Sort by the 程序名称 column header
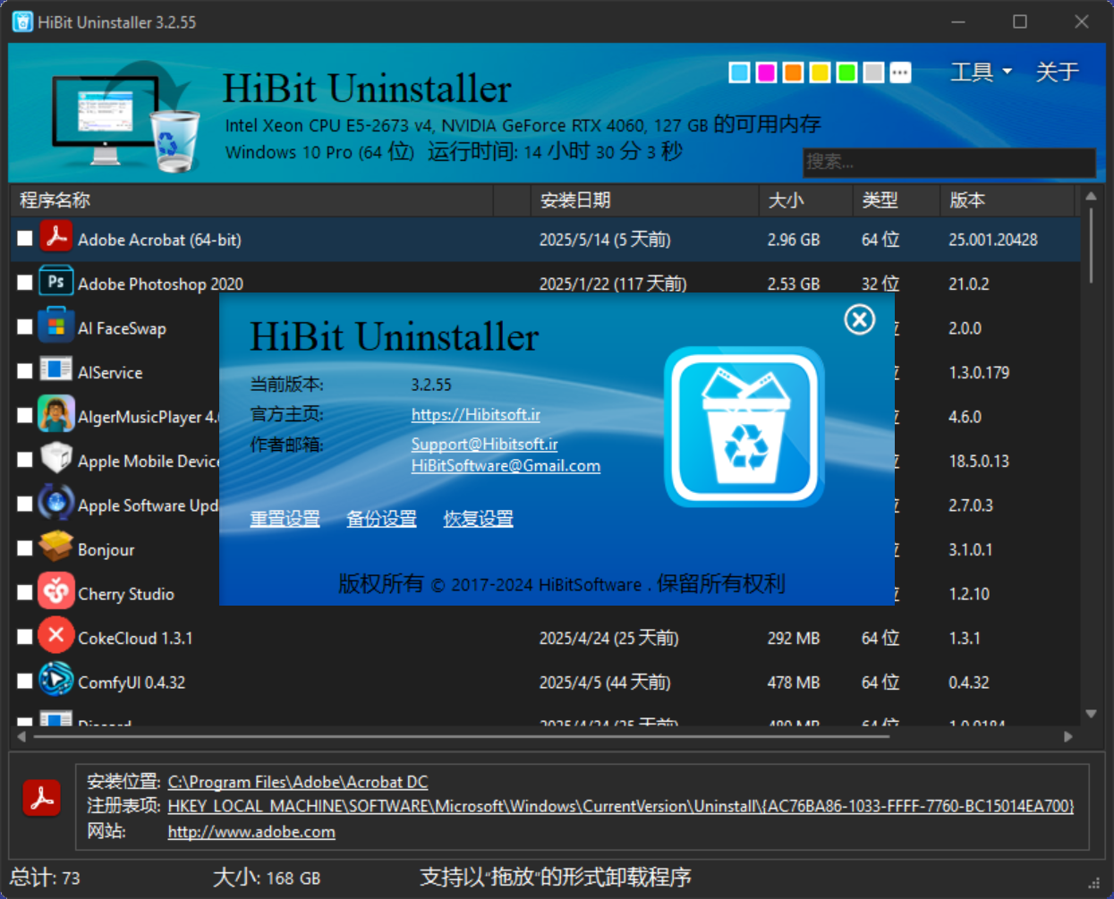The height and width of the screenshot is (899, 1114). tap(251, 200)
